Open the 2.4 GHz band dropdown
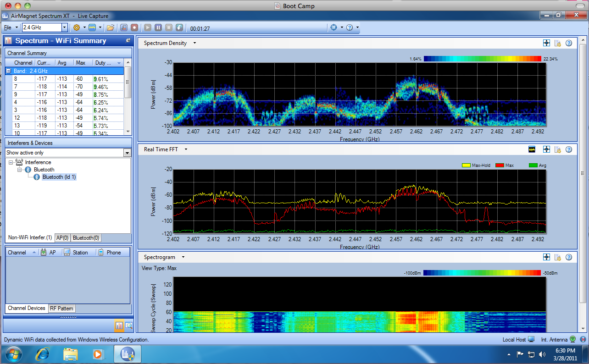Image resolution: width=589 pixels, height=364 pixels. click(x=64, y=28)
